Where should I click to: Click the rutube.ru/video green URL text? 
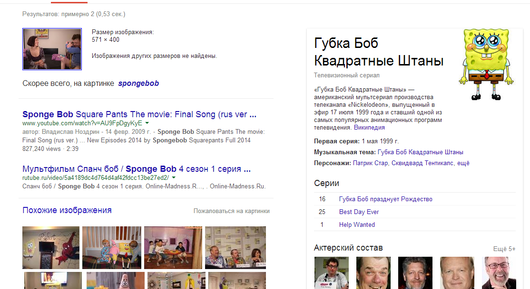(95, 177)
